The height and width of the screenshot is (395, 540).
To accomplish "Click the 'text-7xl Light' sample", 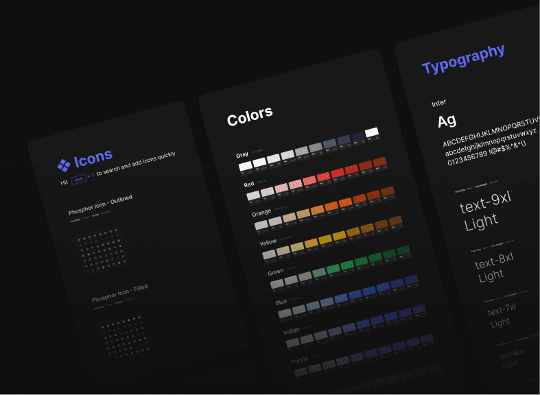I will point(502,316).
